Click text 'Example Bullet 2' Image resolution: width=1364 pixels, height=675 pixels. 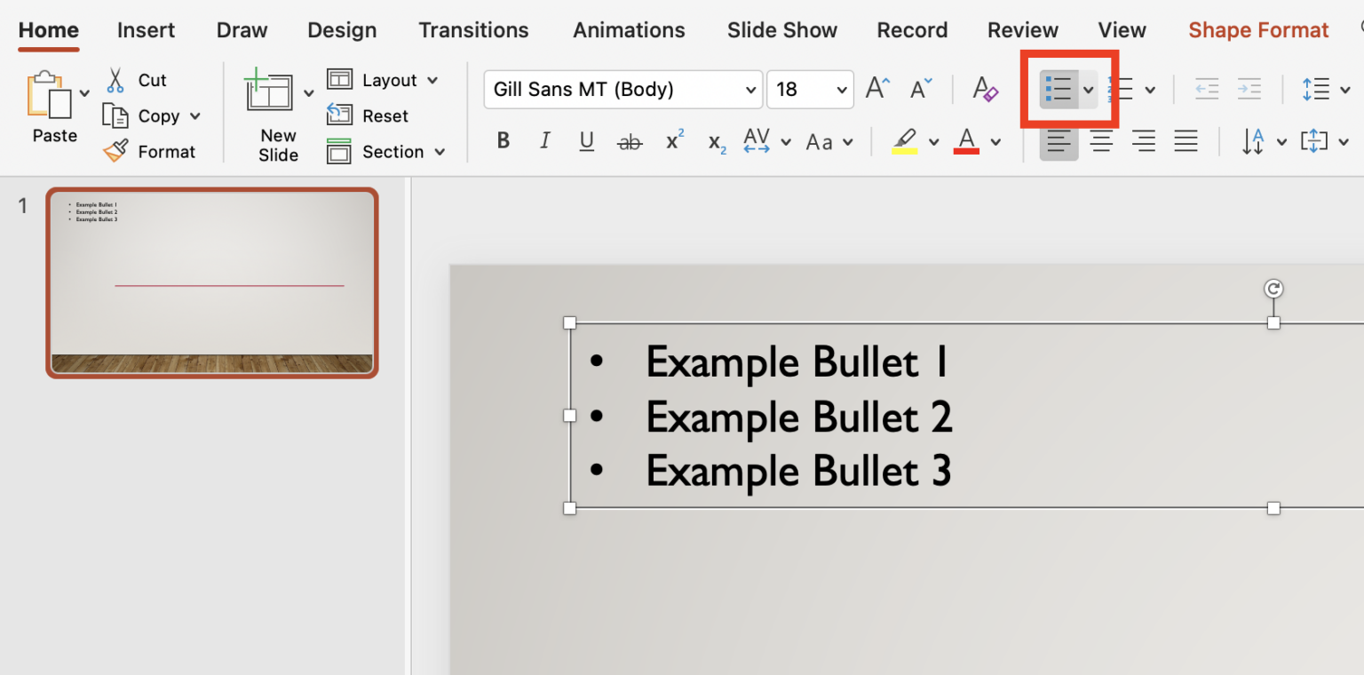(799, 417)
